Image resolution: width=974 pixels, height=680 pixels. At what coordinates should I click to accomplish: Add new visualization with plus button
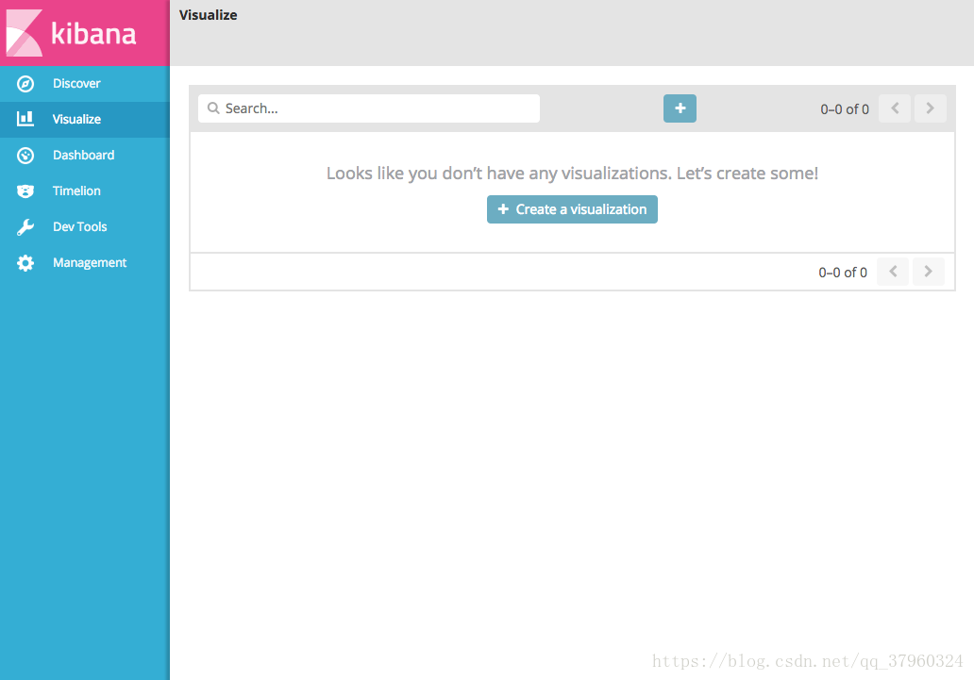click(x=680, y=108)
